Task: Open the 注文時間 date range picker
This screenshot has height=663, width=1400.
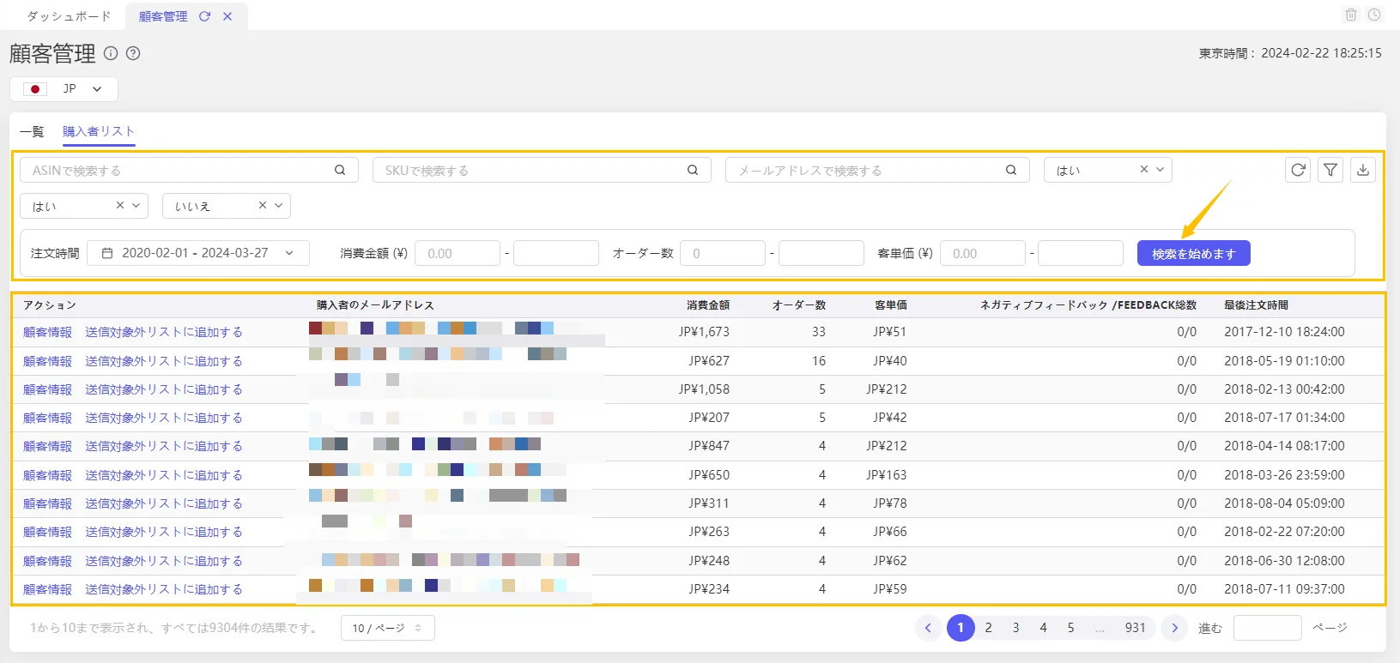Action: point(198,253)
